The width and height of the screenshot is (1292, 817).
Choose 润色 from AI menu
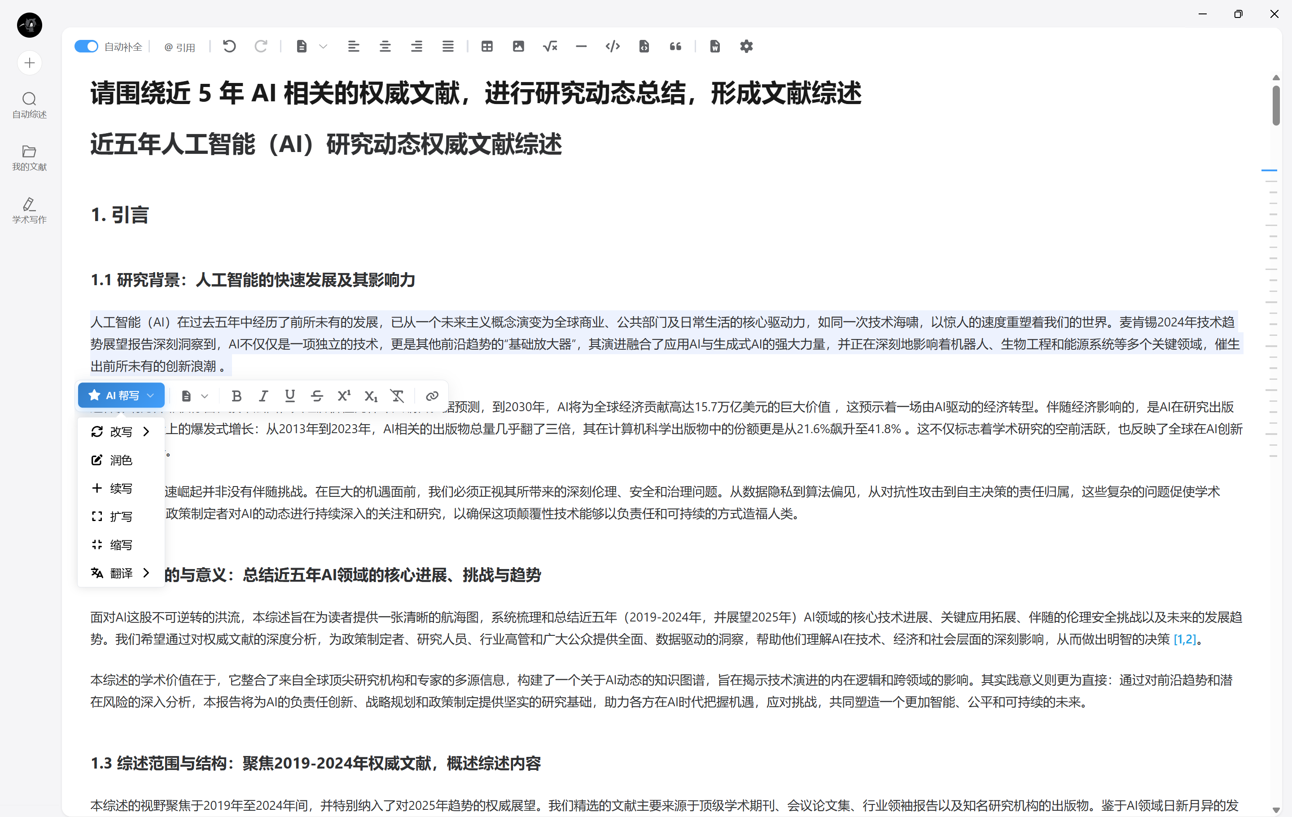coord(121,460)
